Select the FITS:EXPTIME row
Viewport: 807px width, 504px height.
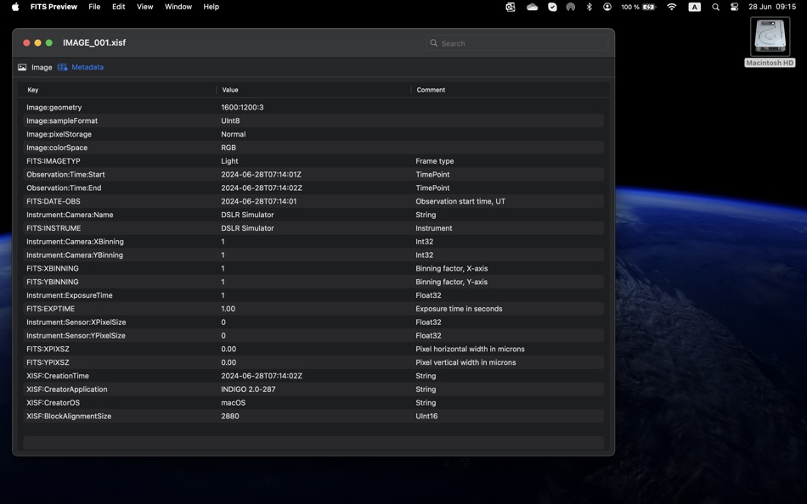[313, 309]
